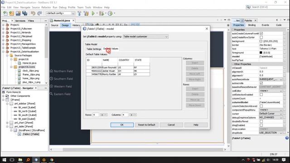Open Windows Start menu
Viewport: 290px width, 163px height.
pos(4,160)
